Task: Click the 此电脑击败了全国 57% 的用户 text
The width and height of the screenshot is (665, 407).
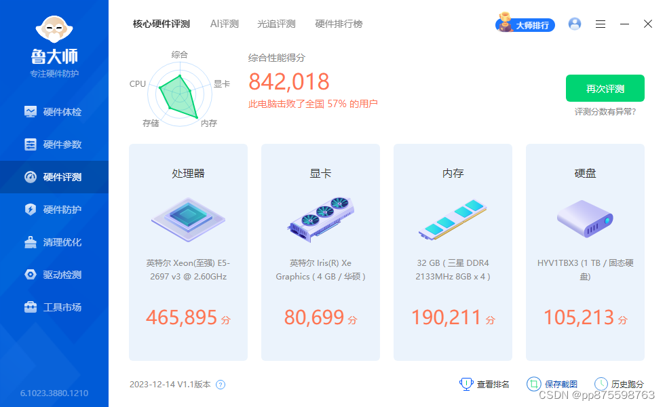Action: pos(313,104)
